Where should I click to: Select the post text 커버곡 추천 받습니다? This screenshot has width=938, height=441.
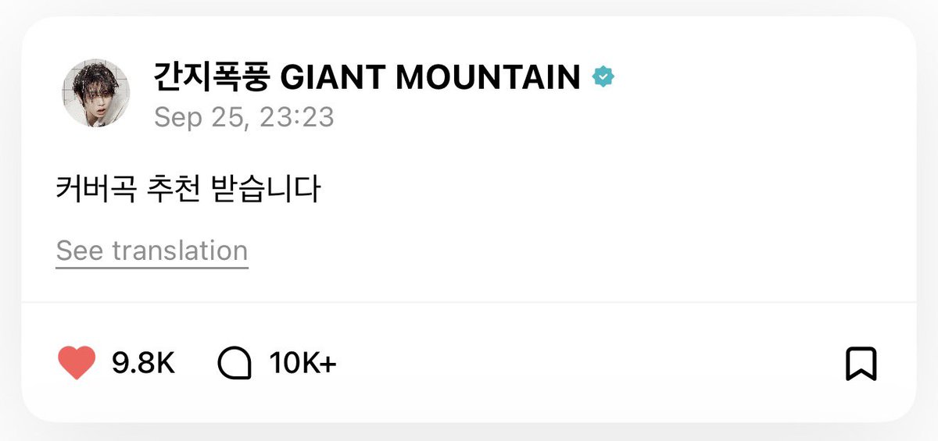[x=188, y=190]
